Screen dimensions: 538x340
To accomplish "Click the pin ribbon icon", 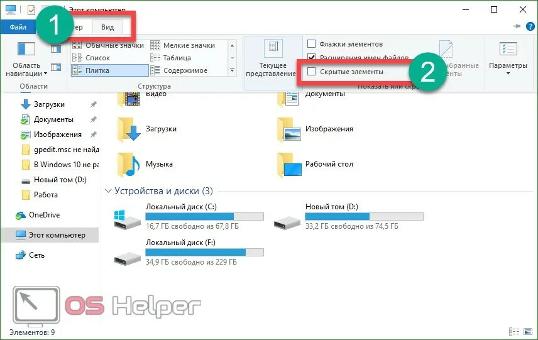I will point(517,26).
